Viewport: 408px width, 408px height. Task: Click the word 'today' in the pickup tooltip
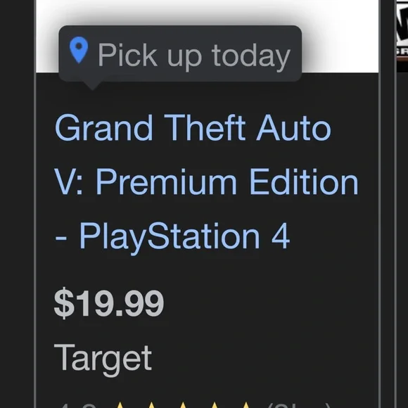(x=251, y=56)
